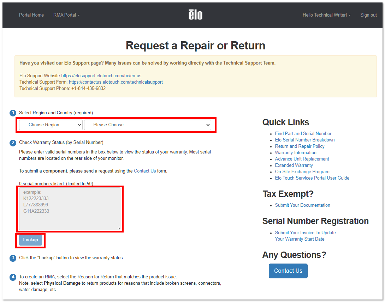Open On-Site Exchange Program link
This screenshot has width=385, height=302.
(302, 172)
